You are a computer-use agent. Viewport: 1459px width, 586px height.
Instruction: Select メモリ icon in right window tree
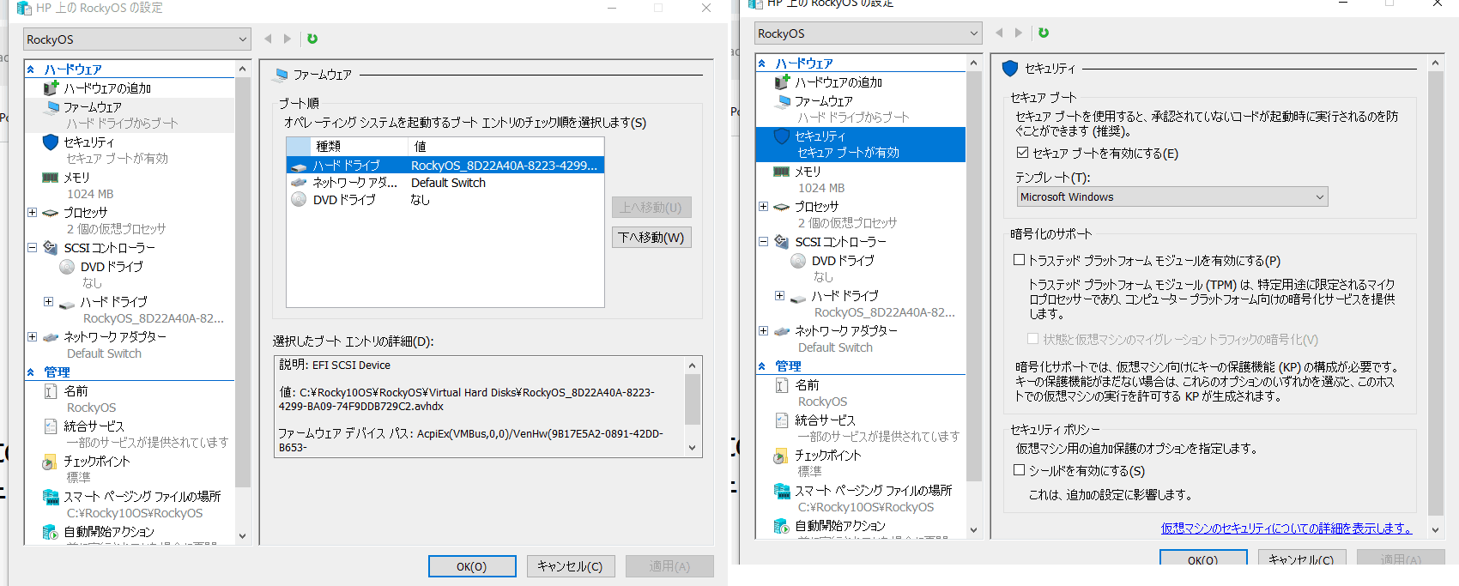tap(782, 172)
